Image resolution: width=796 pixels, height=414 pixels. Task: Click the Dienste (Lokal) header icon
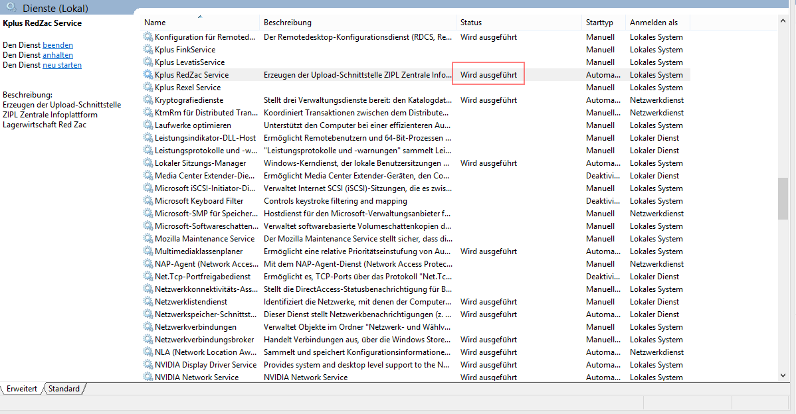(11, 8)
